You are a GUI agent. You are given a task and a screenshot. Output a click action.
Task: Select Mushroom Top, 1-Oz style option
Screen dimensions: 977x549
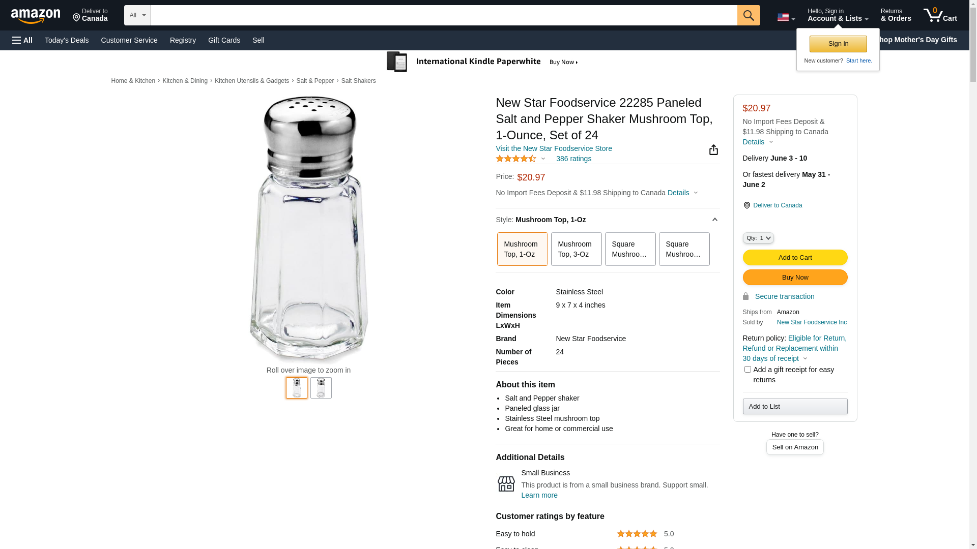[x=522, y=249]
